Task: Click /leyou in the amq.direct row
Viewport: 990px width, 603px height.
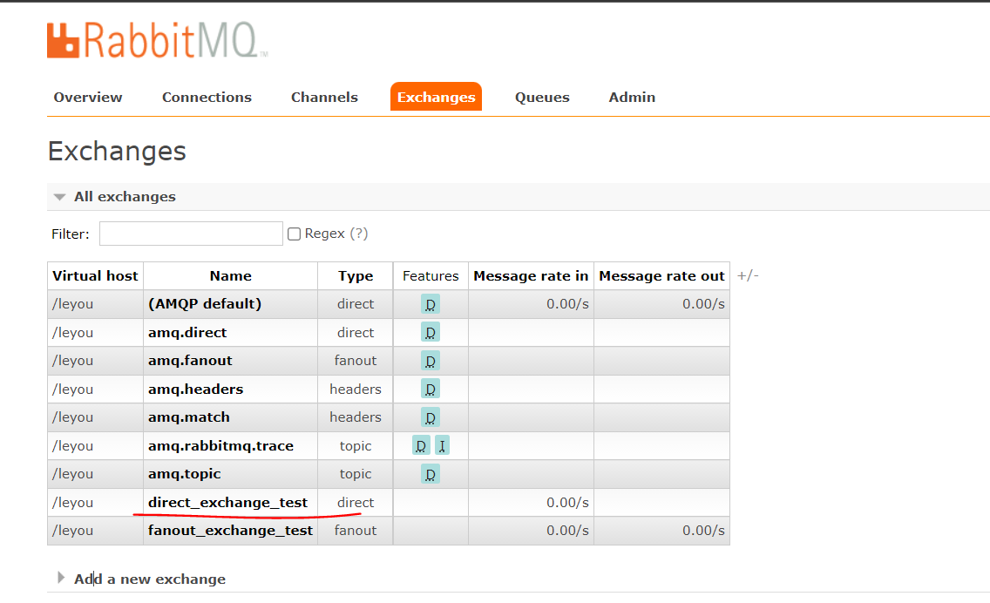Action: point(72,333)
